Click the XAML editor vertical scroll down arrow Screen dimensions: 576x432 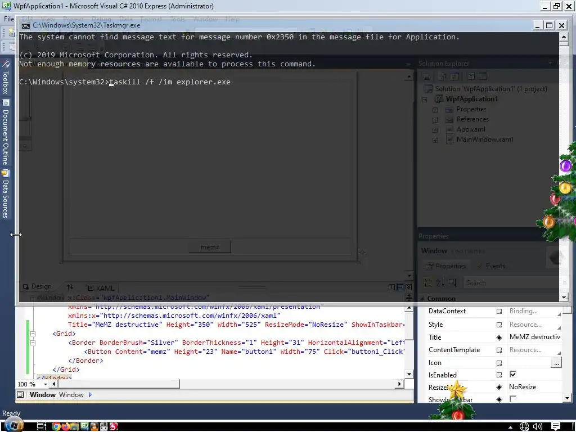point(409,374)
